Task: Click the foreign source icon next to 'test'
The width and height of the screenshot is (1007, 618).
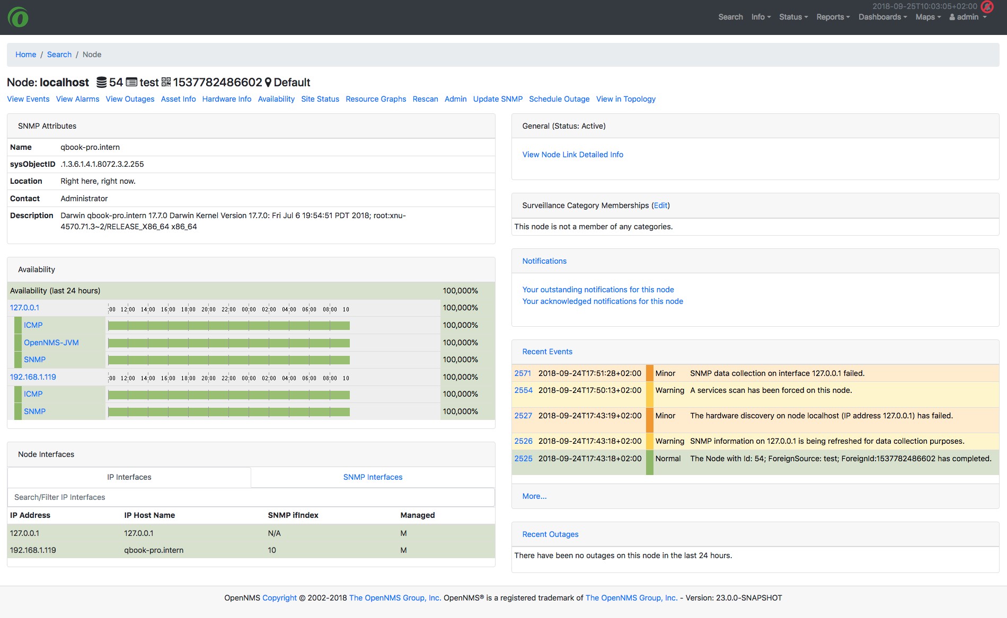Action: 132,82
